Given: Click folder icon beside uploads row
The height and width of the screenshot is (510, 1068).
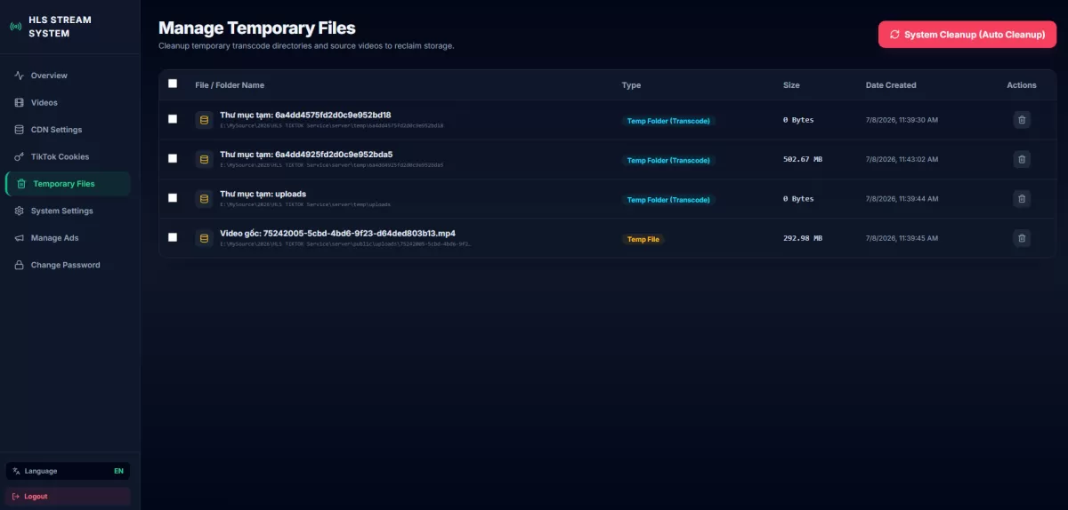Looking at the screenshot, I should 204,199.
